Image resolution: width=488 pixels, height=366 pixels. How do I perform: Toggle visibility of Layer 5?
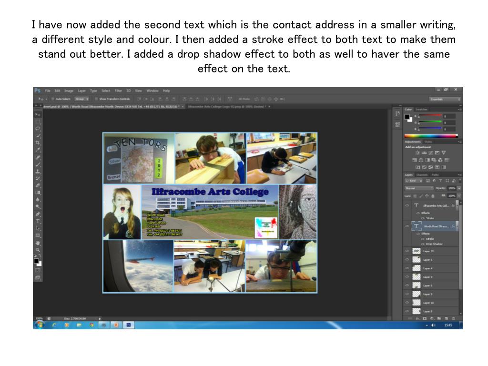point(407,260)
